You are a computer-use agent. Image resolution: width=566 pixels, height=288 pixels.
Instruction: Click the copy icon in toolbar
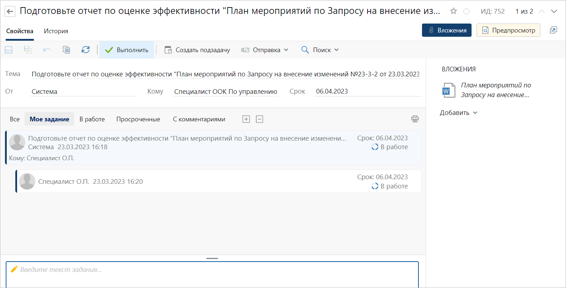click(66, 50)
